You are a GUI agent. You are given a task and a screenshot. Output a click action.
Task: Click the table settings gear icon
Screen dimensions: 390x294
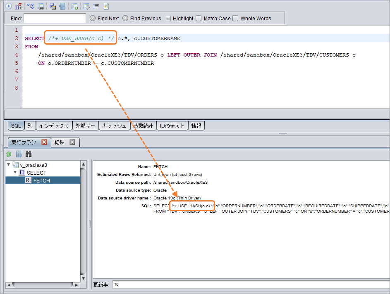86,6
